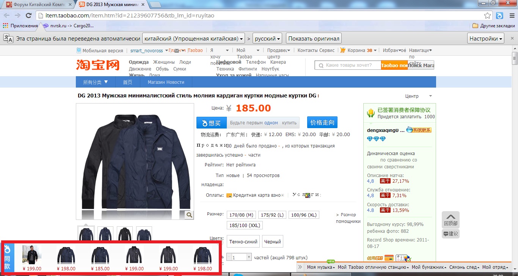
Task: Increase quantity with the plus stepper
Action: tap(249, 257)
